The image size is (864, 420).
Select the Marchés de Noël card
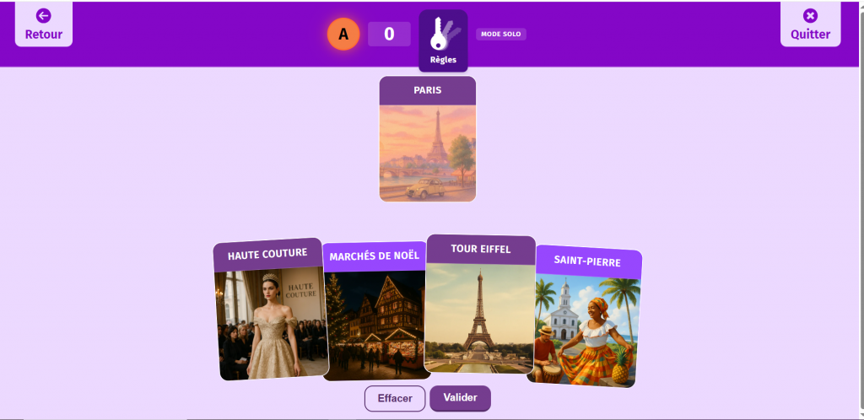click(375, 311)
